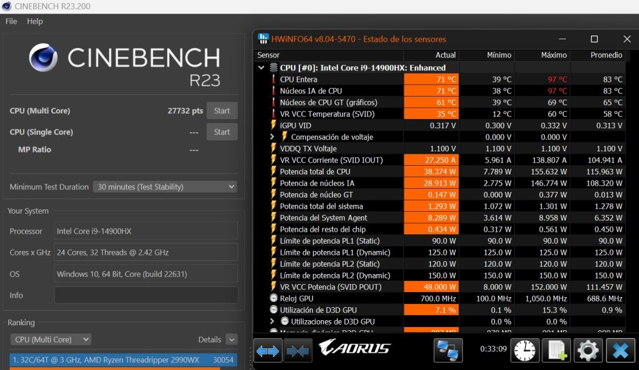Click the OS field showing Windows 10
The image size is (639, 370).
coord(146,274)
